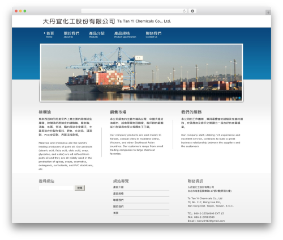Select 聯絡我們 Contact Us in the top navigation
The width and height of the screenshot is (283, 240).
[x=153, y=35]
